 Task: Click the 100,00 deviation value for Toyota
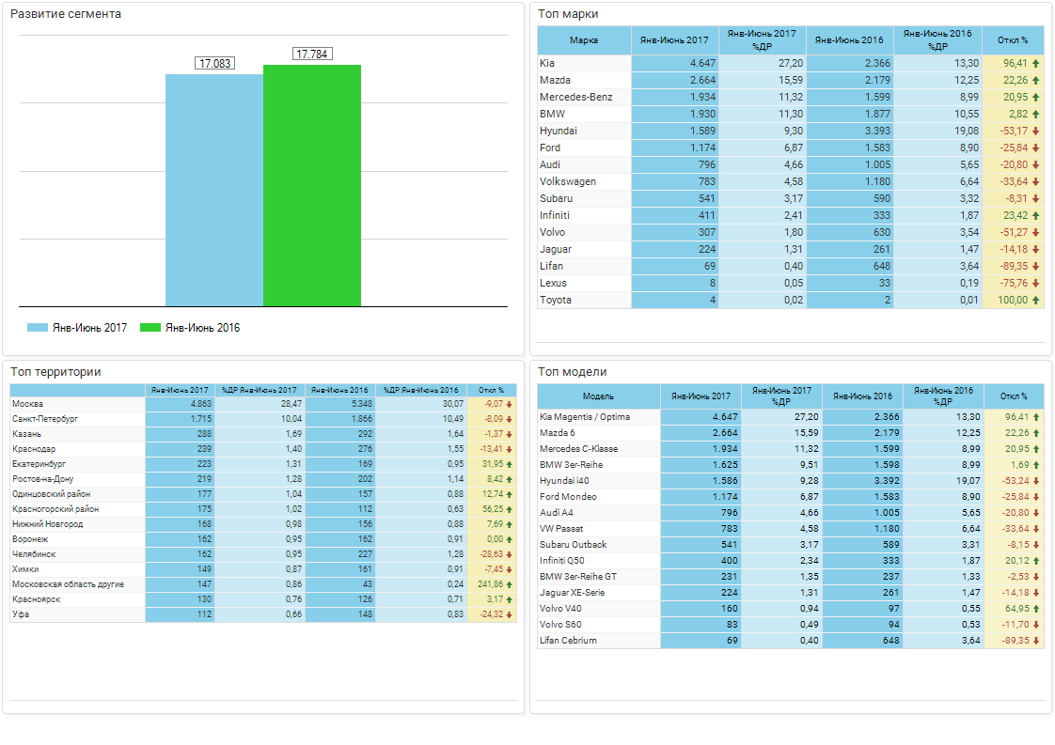tap(1013, 301)
